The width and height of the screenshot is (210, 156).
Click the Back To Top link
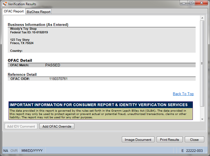[183, 94]
